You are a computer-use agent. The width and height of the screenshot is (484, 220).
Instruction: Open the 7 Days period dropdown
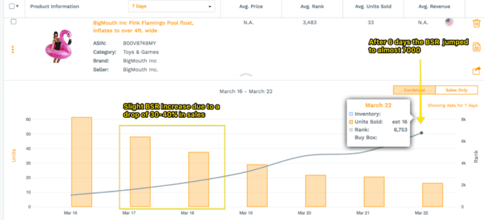coord(172,7)
